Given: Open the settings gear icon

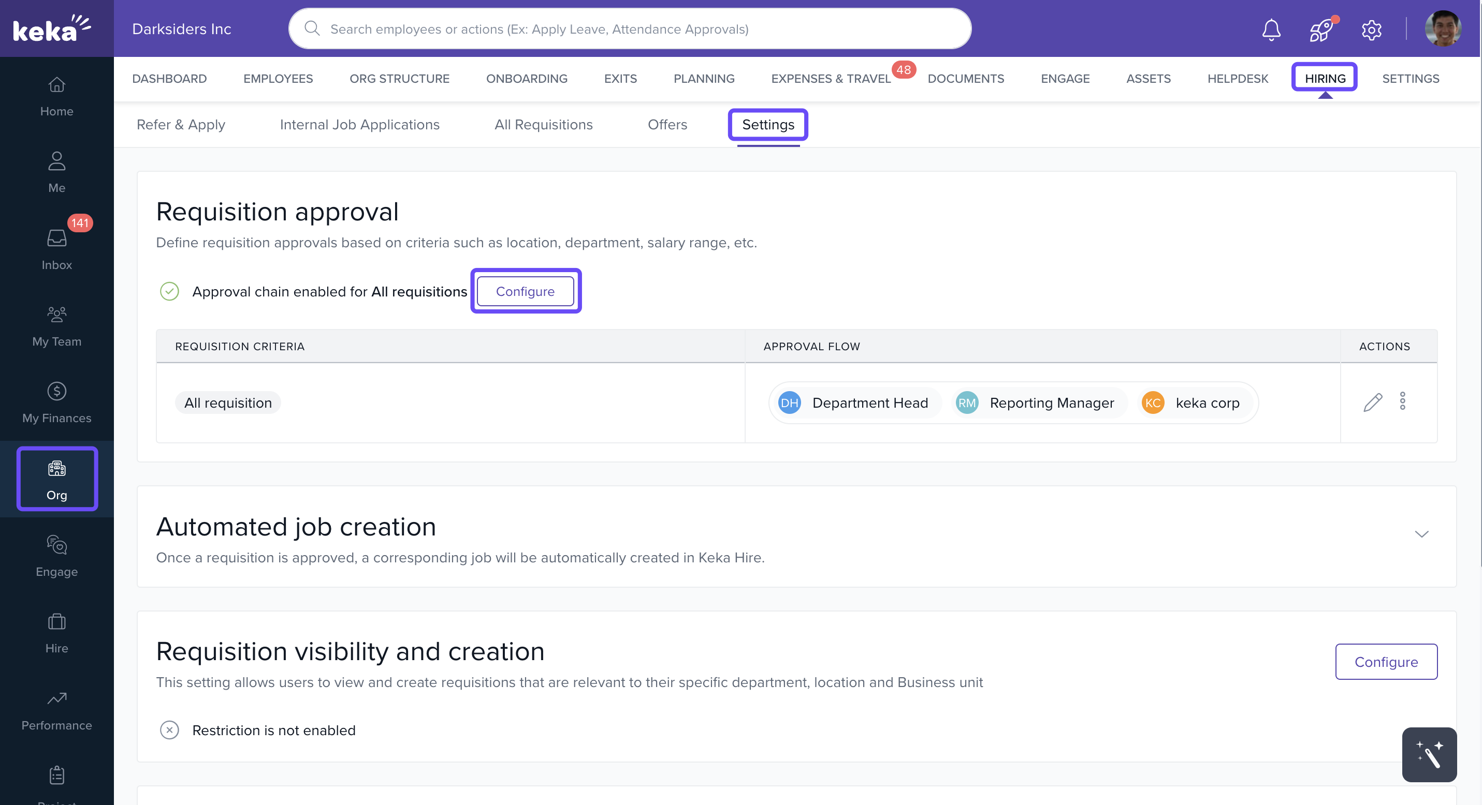Looking at the screenshot, I should (1372, 29).
